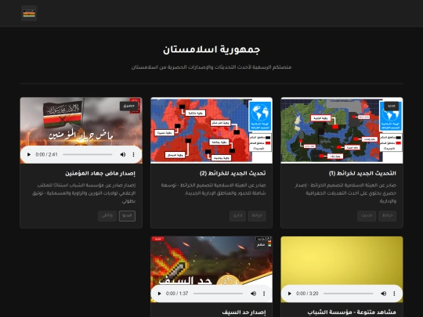Click the '0:00 / 3:20' time readout

(307, 294)
